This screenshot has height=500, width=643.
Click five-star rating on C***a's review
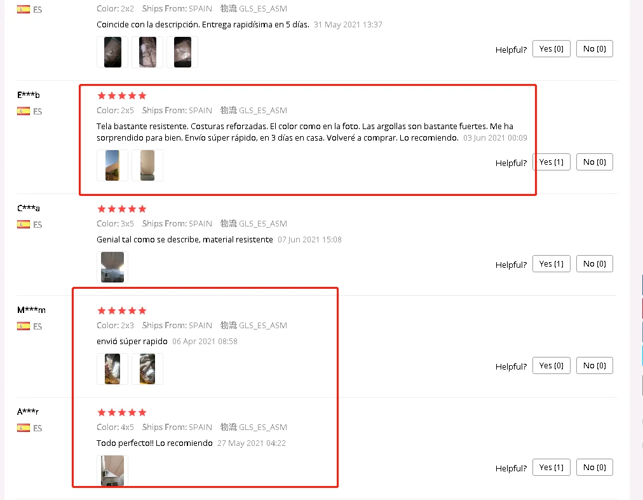[x=122, y=209]
